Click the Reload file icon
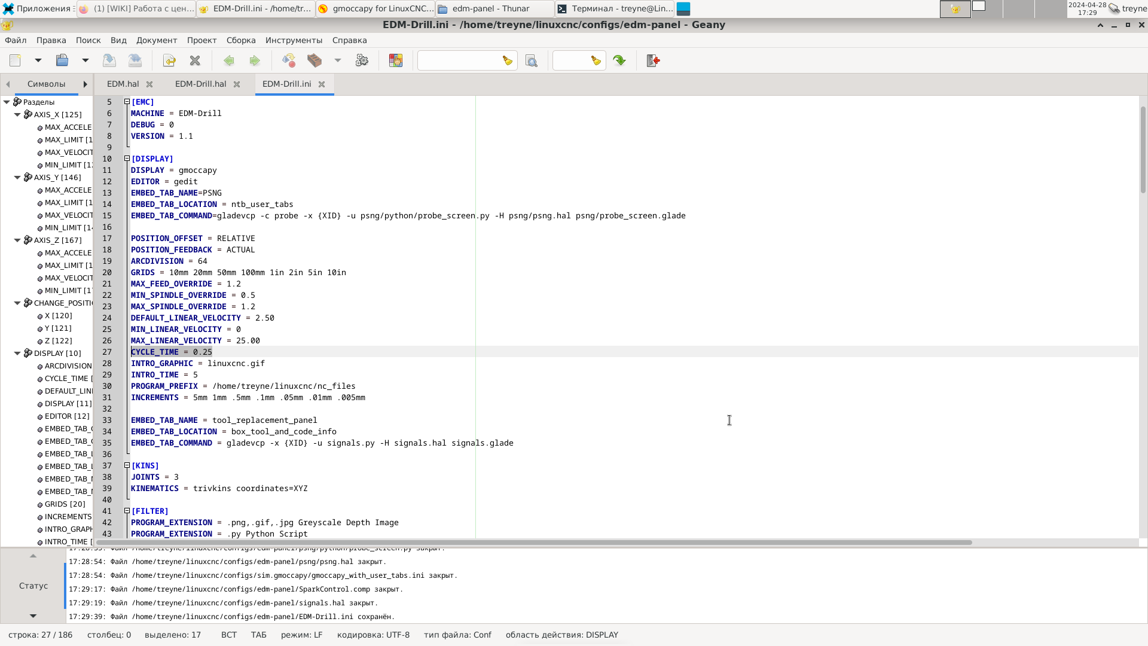Screen dimensions: 1148x646 (x=169, y=60)
